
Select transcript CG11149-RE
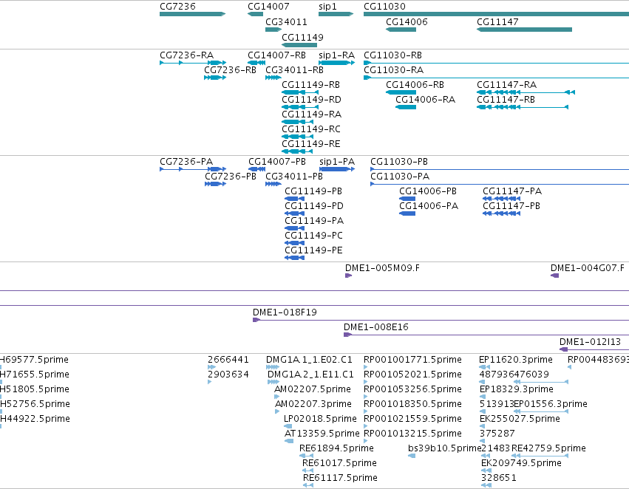point(311,143)
